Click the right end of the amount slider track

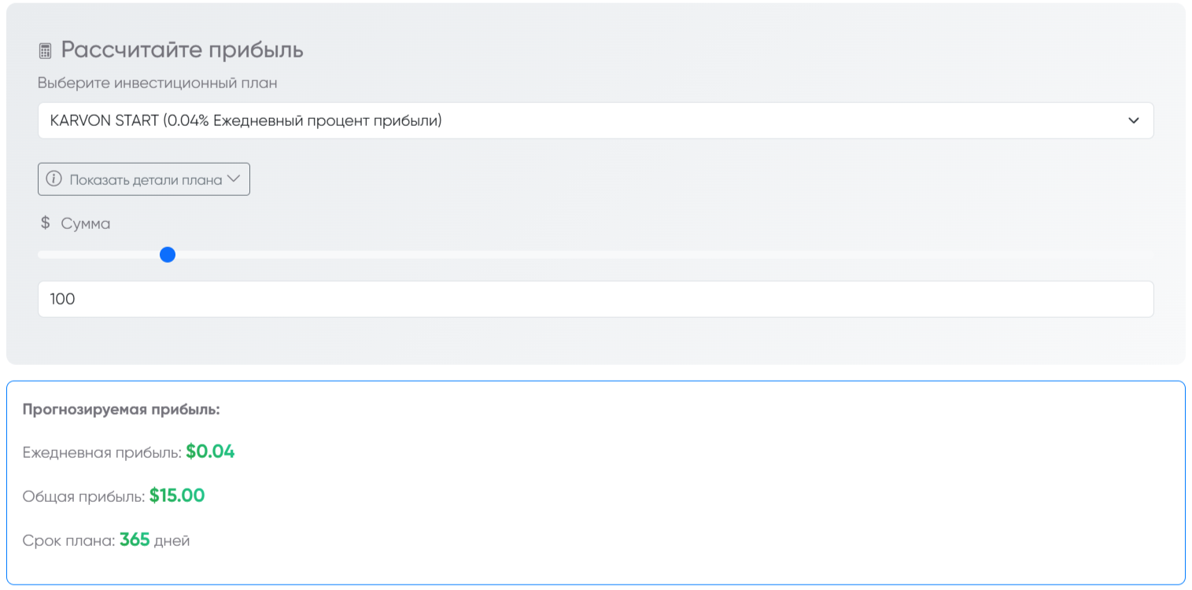[1150, 254]
